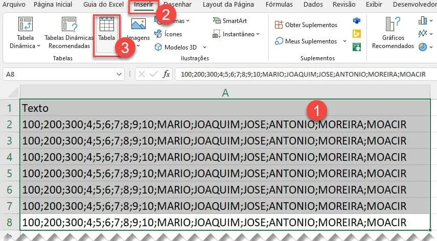437x241 pixels.
Task: Select the column A header
Action: tap(225, 92)
